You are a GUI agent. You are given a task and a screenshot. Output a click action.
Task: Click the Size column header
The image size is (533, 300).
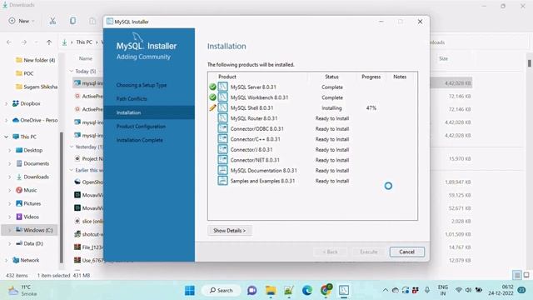coord(443,58)
